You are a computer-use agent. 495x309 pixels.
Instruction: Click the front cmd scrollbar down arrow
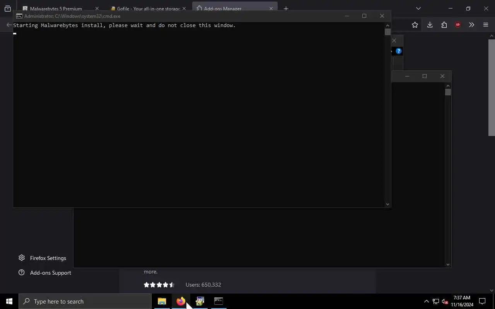(387, 204)
